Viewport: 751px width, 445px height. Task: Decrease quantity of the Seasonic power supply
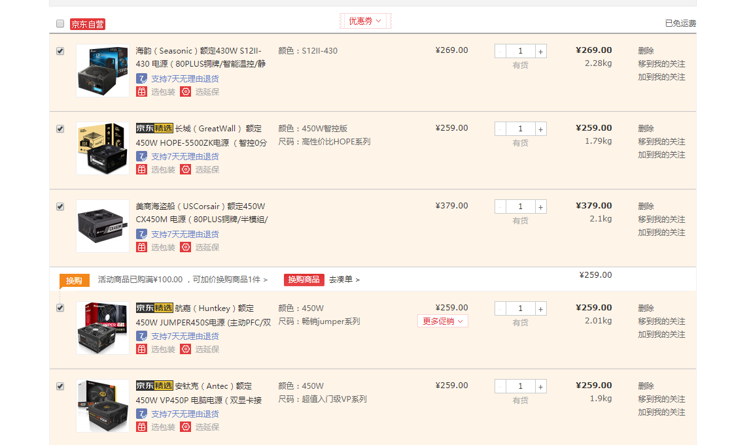pos(500,51)
